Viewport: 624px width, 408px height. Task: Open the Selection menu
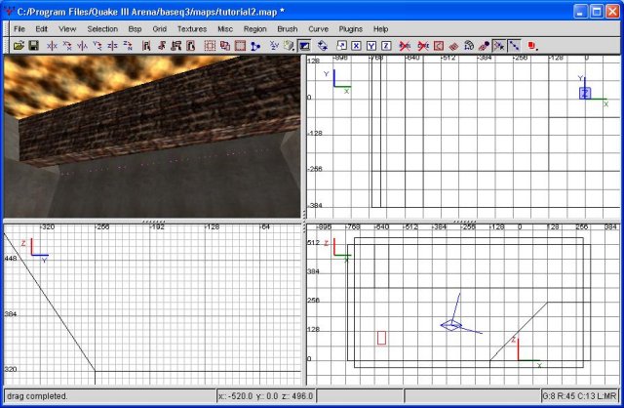(102, 28)
